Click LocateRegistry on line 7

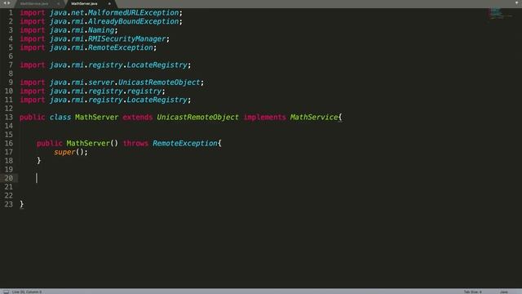(x=157, y=65)
